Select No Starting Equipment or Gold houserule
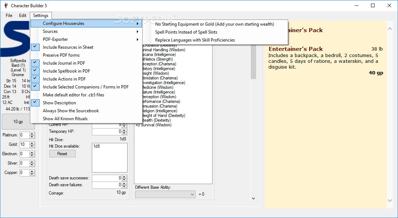 point(215,24)
